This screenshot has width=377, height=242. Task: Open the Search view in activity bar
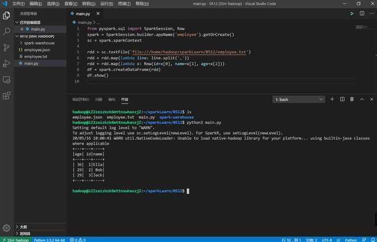coord(6,31)
